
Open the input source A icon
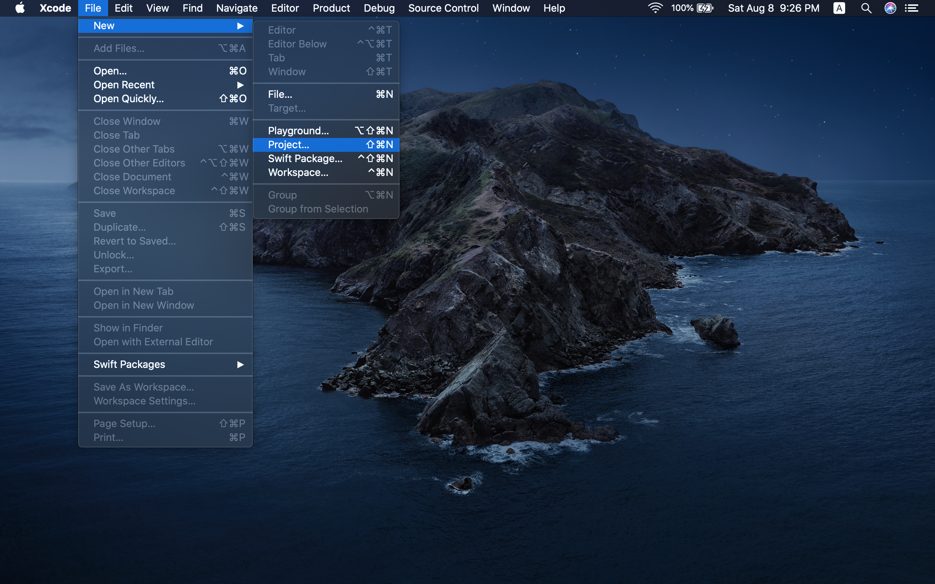839,8
